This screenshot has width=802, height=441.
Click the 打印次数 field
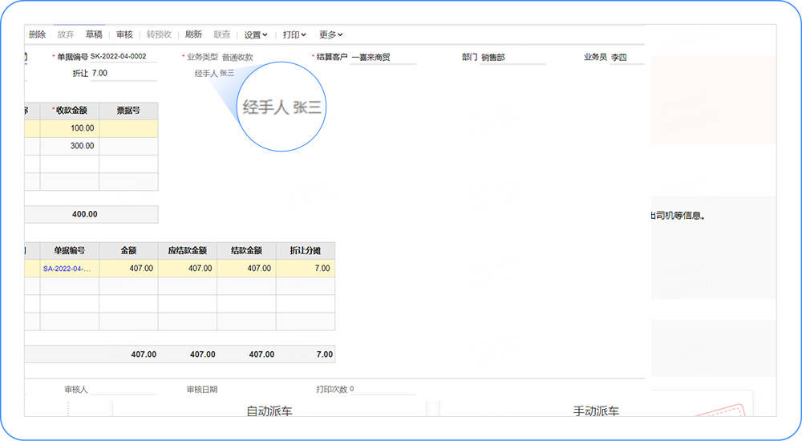pos(383,390)
